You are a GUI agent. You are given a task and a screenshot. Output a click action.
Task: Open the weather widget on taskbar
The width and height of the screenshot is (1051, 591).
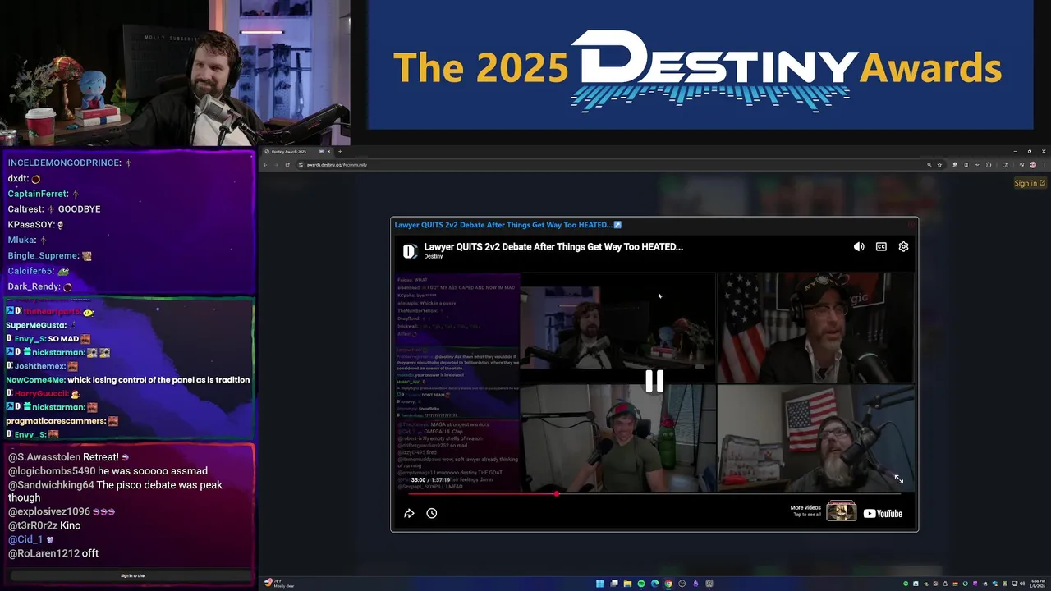pos(279,584)
